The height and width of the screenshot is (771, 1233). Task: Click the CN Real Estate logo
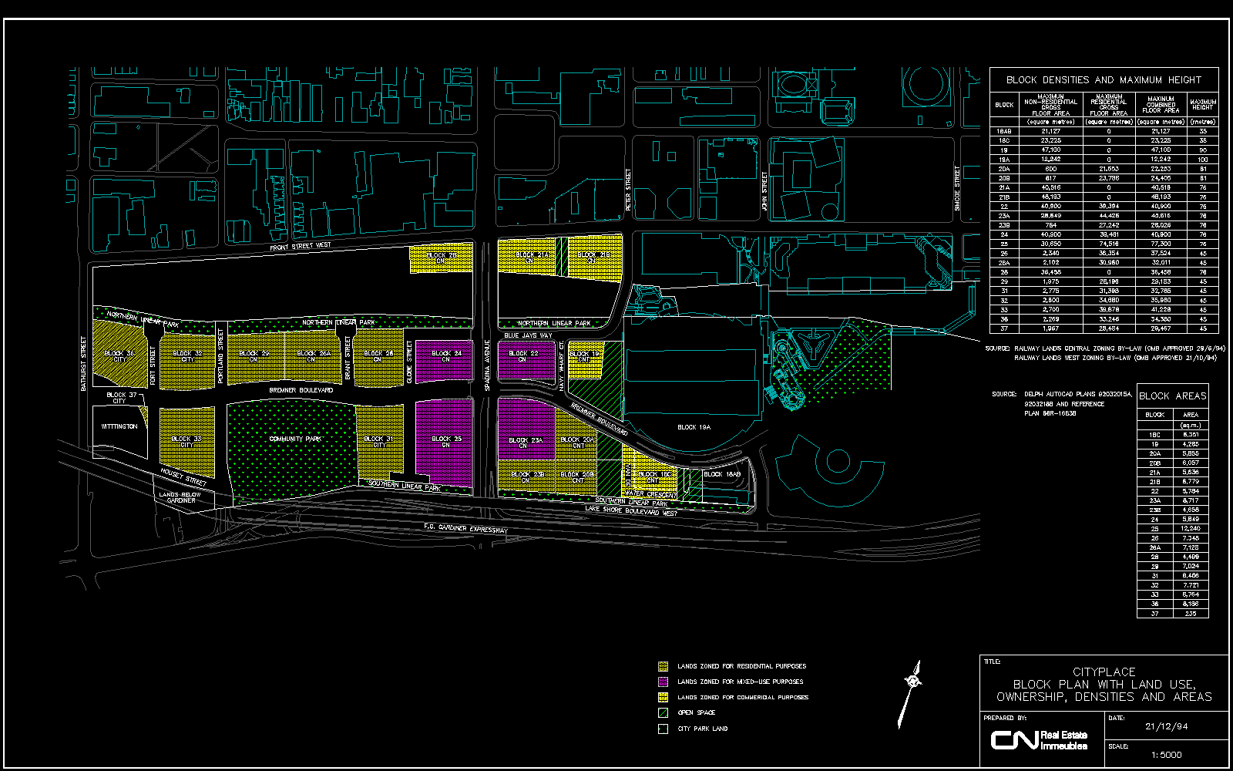pos(1039,740)
